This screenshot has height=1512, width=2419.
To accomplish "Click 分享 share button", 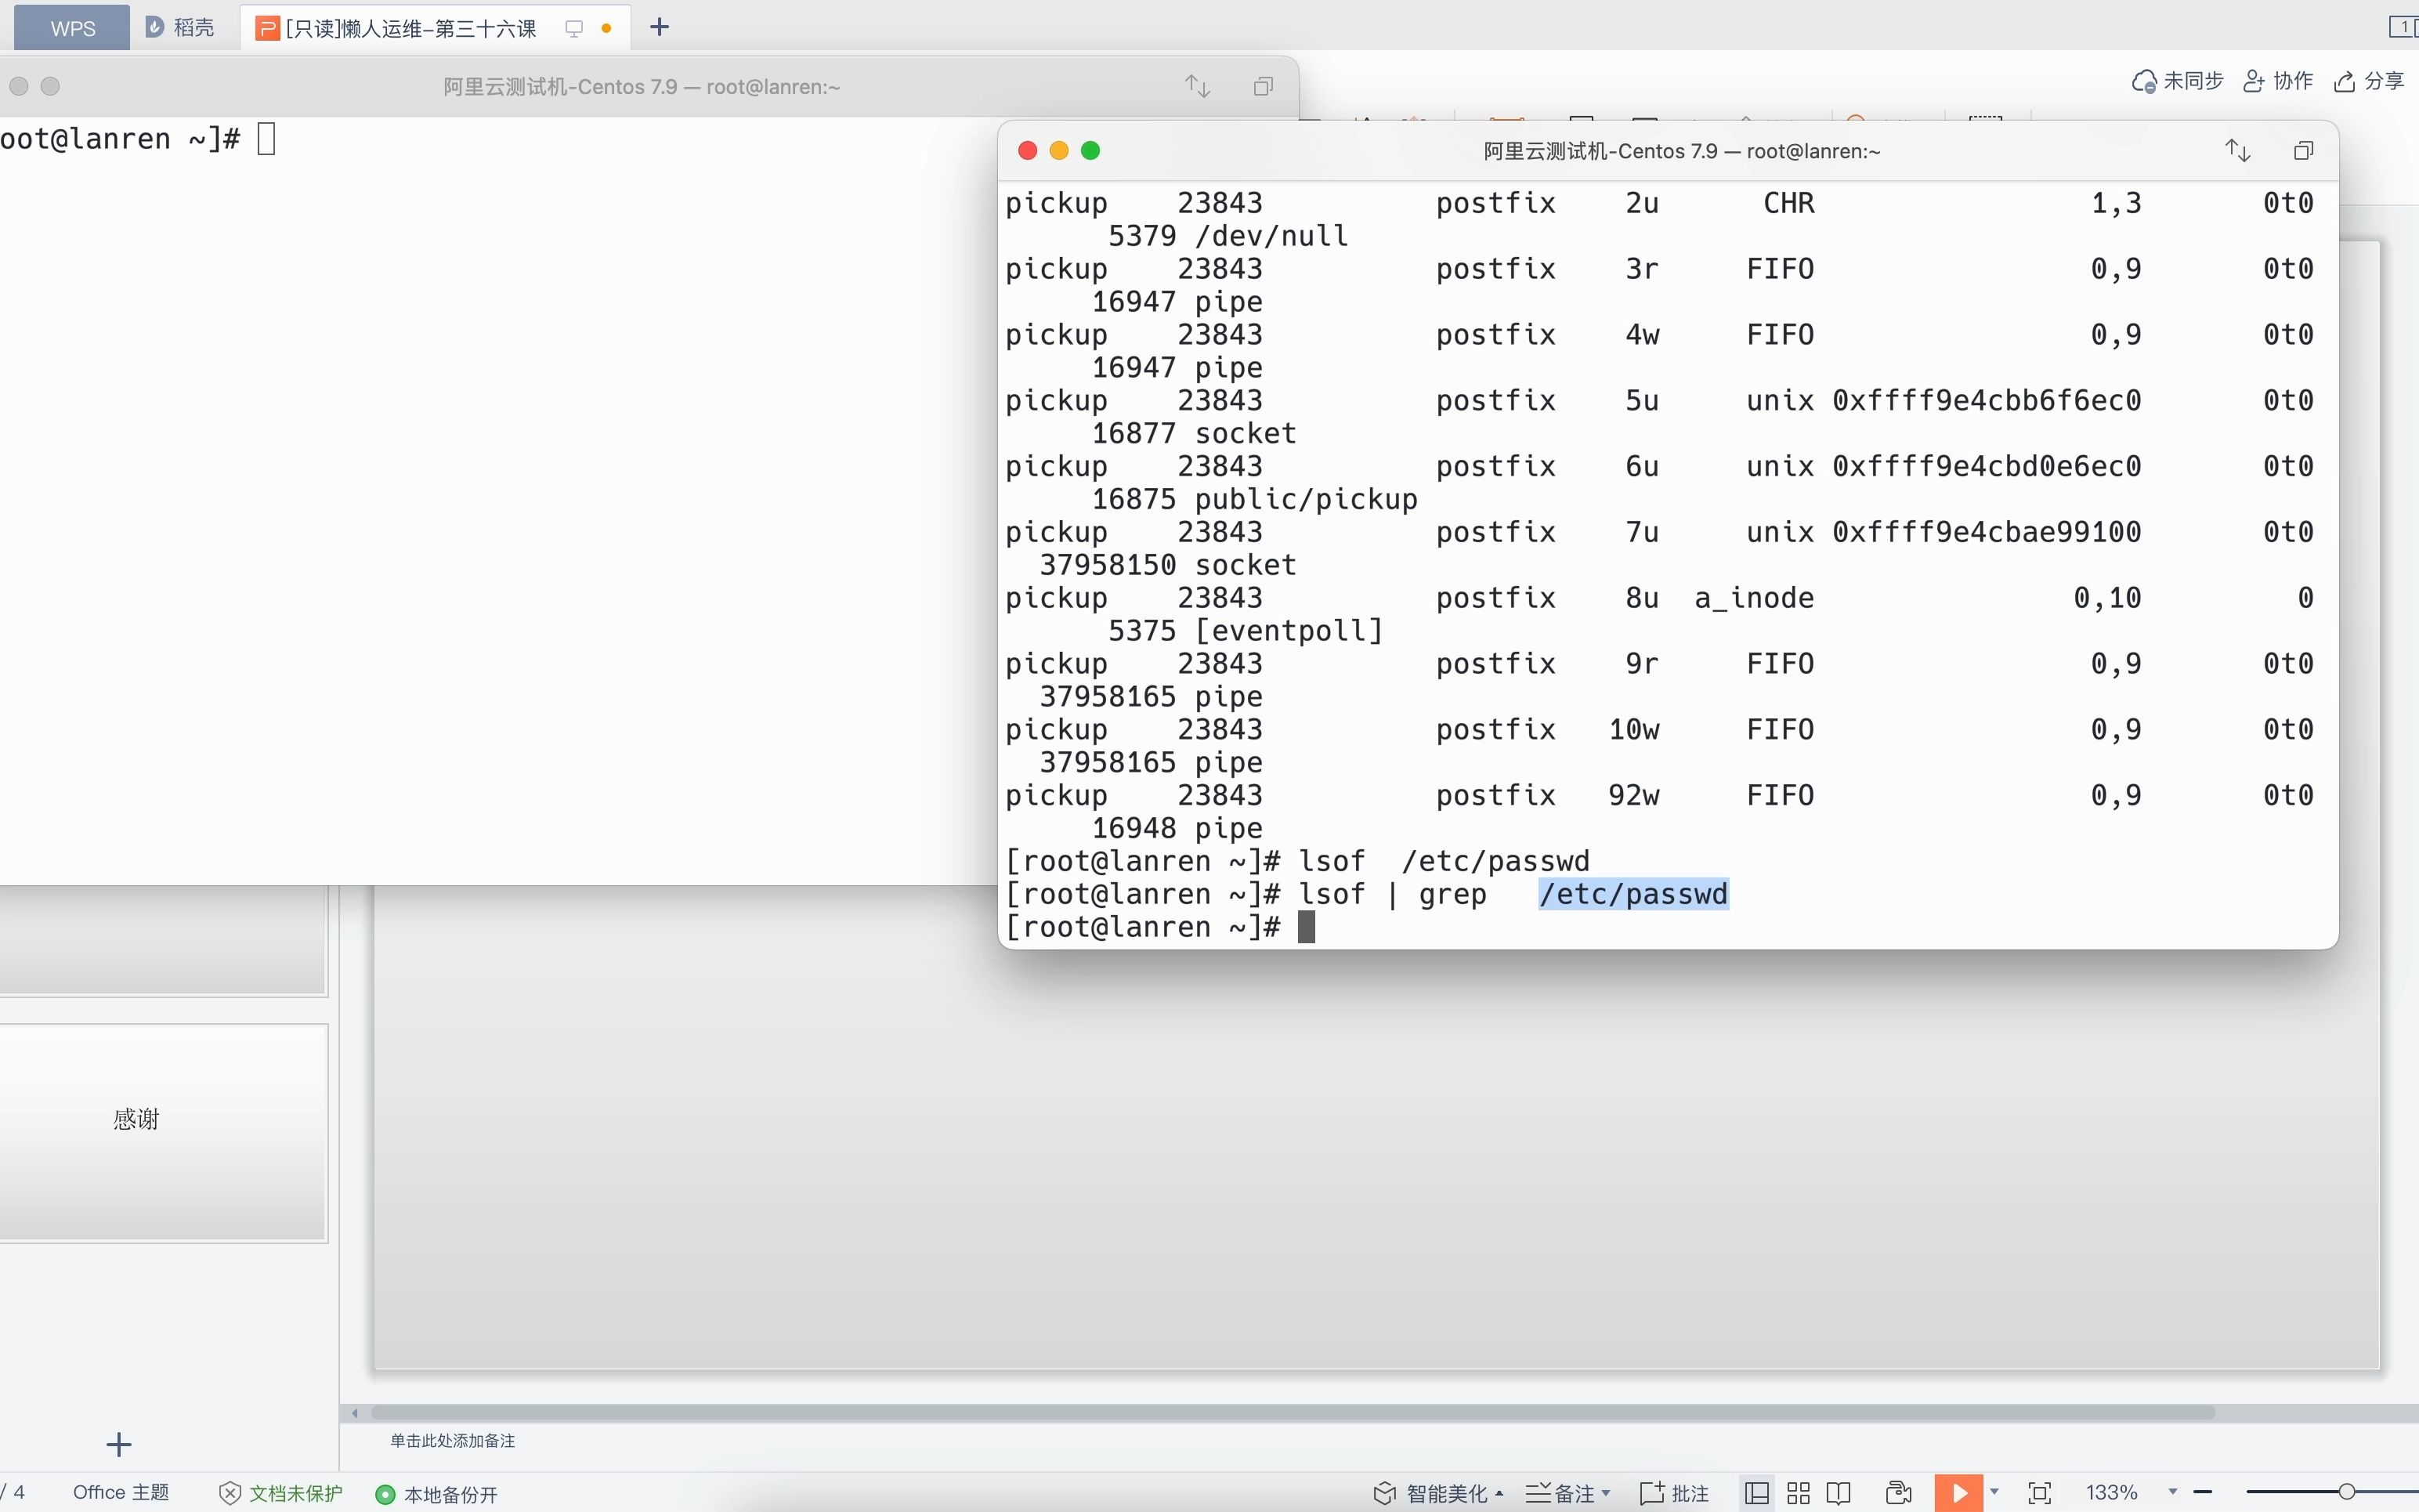I will click(x=2369, y=81).
